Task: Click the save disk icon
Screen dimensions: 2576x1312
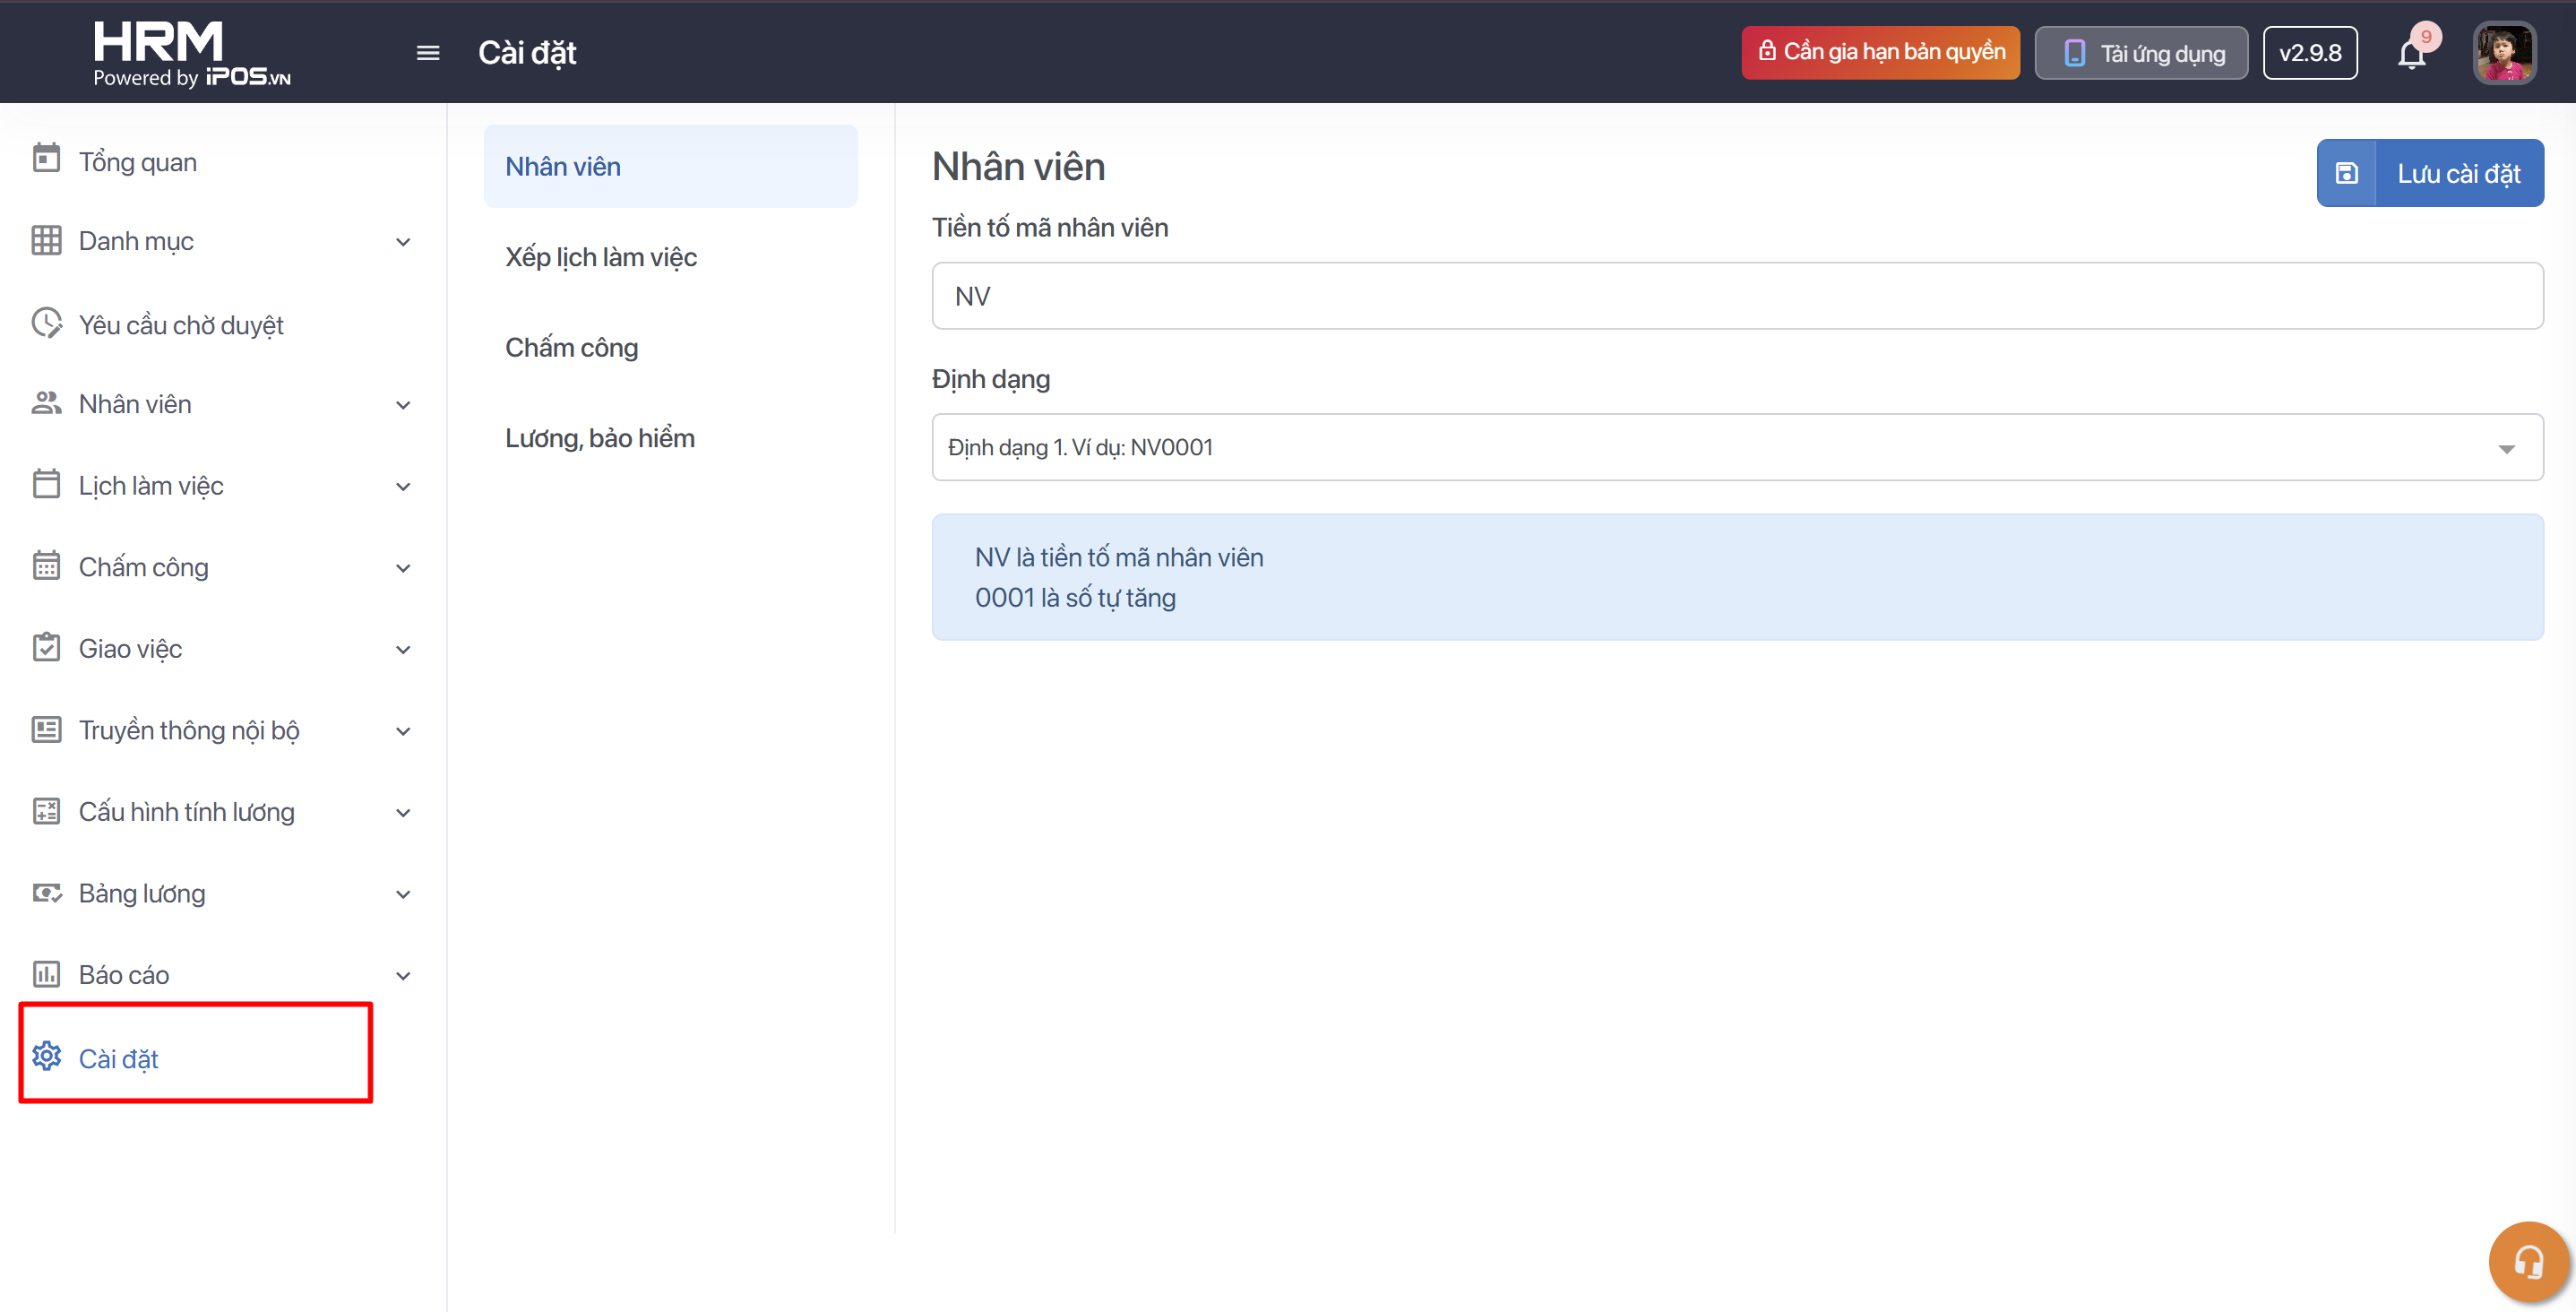Action: coord(2346,173)
